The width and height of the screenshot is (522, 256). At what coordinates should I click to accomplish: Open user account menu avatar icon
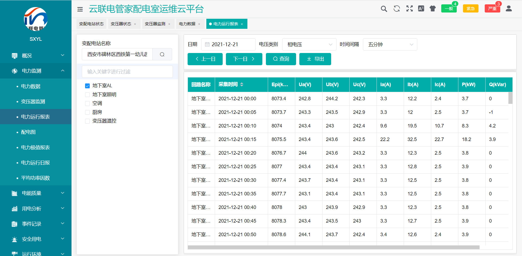click(x=509, y=8)
